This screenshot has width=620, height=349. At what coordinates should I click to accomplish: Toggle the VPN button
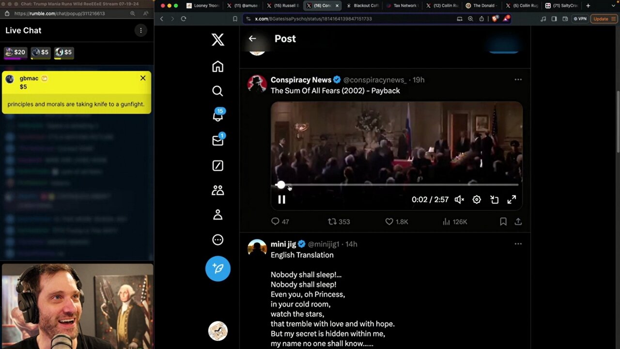[580, 19]
